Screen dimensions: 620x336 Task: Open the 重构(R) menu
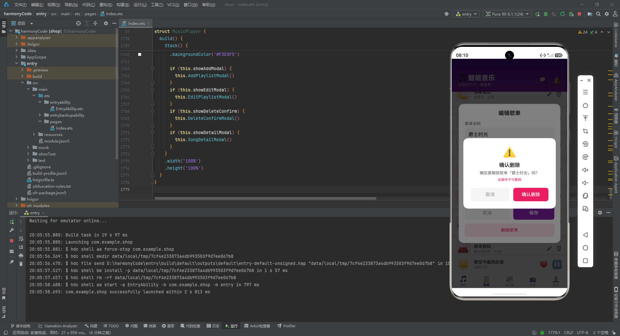pos(106,5)
